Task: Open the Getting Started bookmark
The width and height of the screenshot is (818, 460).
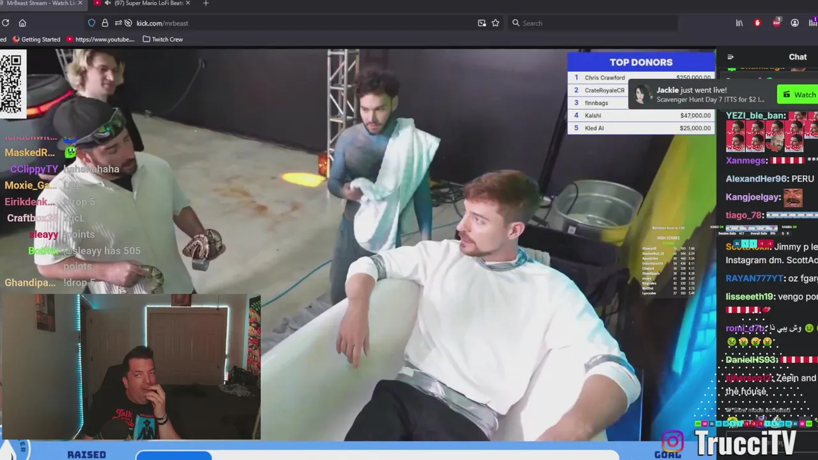Action: pyautogui.click(x=36, y=39)
